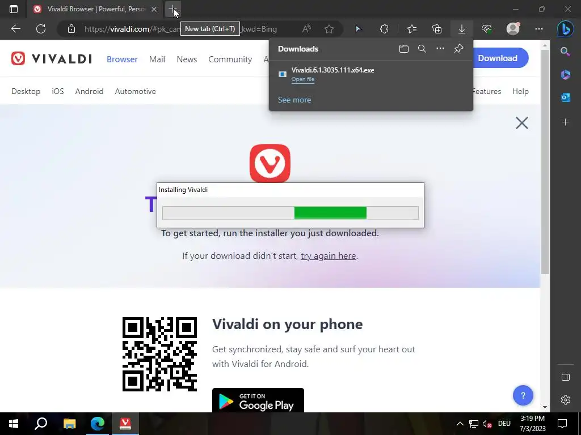Open the Browser nav menu item
Viewport: 581px width, 435px height.
[122, 59]
